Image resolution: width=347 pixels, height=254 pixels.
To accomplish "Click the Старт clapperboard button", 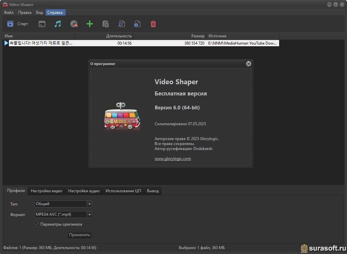I will pos(17,24).
